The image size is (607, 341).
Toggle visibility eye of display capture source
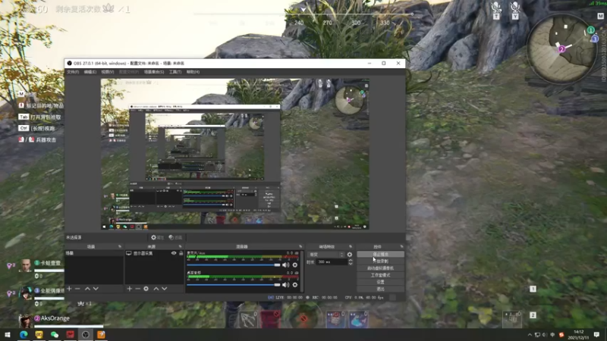[x=174, y=253]
